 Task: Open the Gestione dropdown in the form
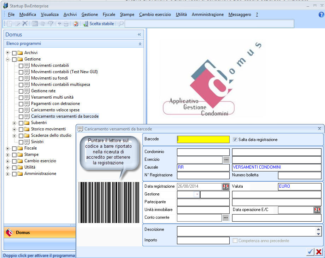point(197,194)
